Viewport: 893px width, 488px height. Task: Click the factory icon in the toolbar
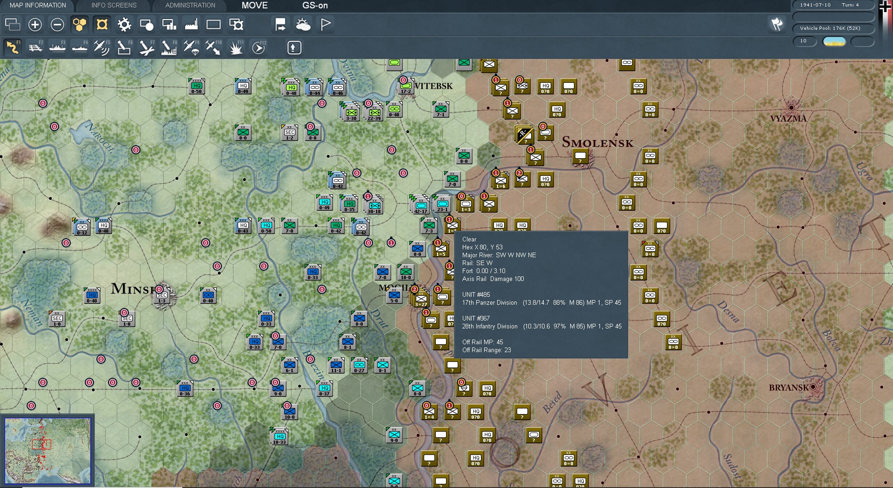click(191, 25)
